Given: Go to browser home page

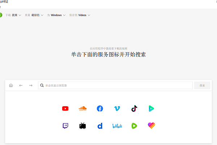Looking at the screenshot, I should point(11,85).
